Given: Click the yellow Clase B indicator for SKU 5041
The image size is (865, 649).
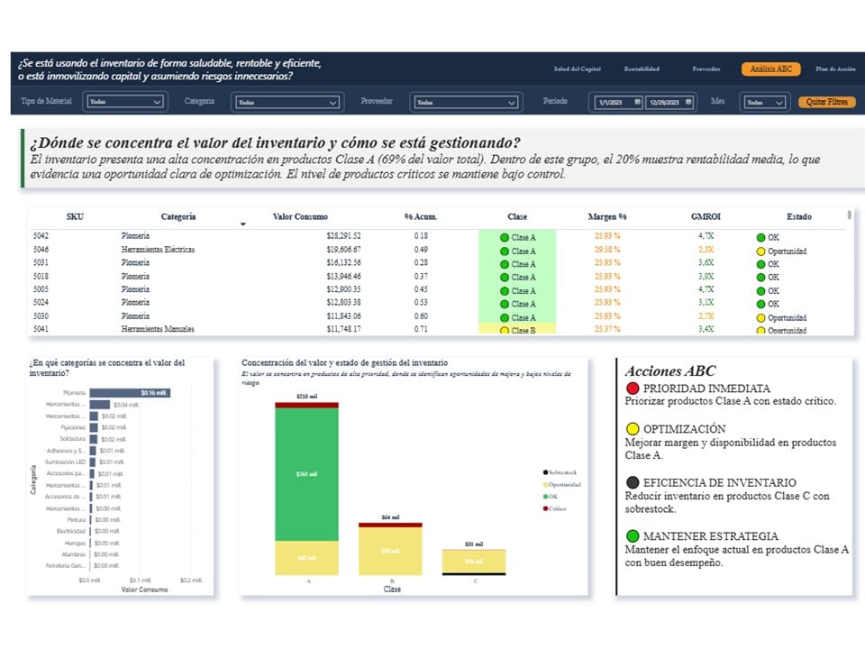Looking at the screenshot, I should click(505, 331).
